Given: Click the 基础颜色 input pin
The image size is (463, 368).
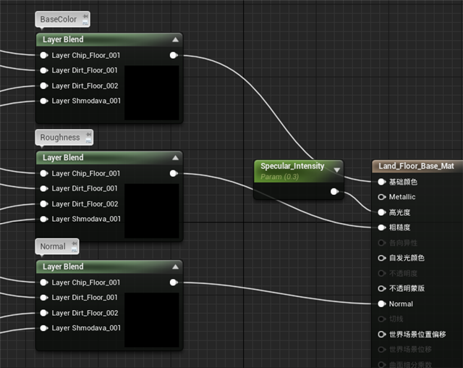Looking at the screenshot, I should (x=382, y=182).
